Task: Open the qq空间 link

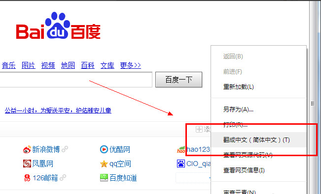Action: click(x=120, y=164)
